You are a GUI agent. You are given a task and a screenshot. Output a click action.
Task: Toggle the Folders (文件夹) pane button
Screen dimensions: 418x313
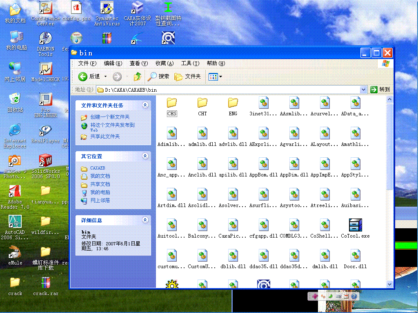187,77
